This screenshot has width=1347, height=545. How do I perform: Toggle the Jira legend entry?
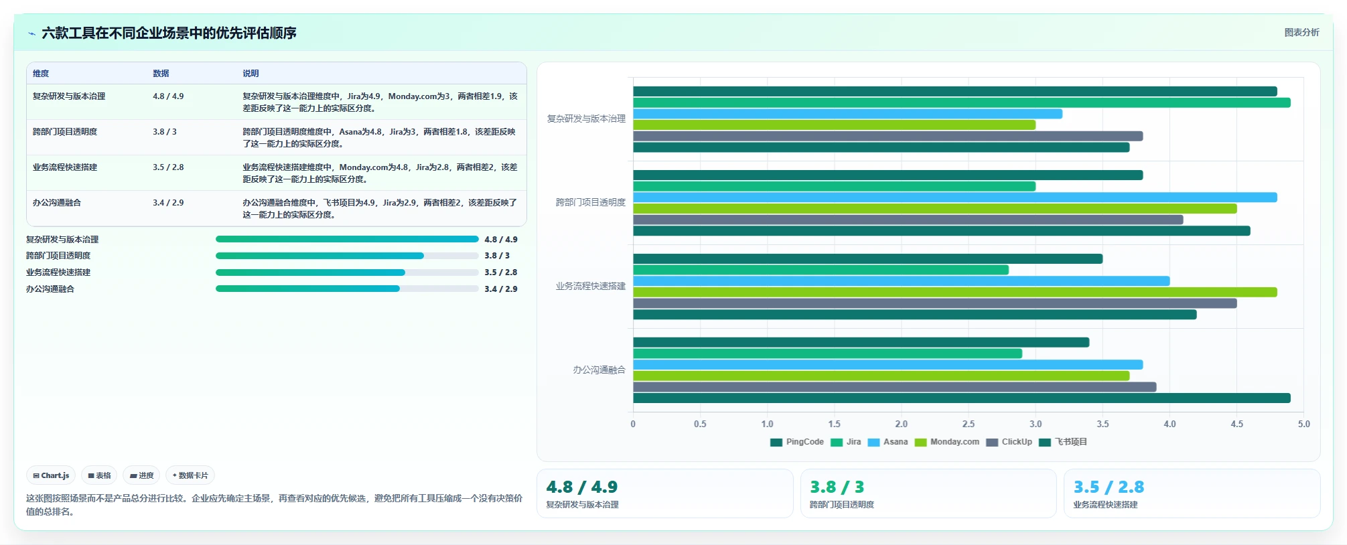coord(846,442)
